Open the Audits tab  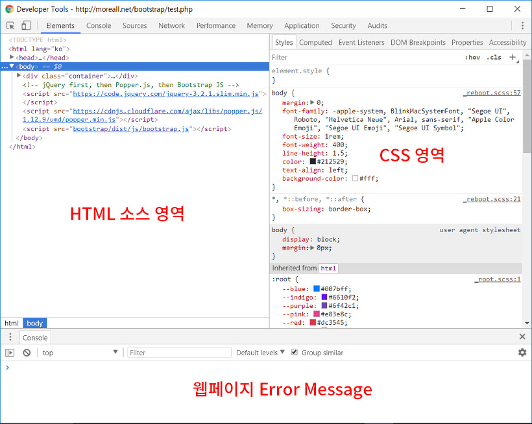click(378, 26)
